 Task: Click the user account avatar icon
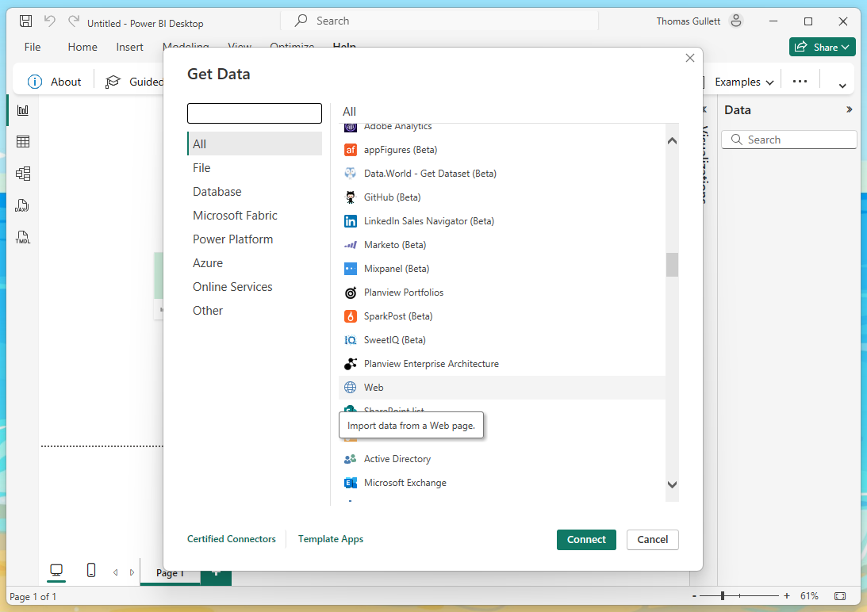click(736, 21)
